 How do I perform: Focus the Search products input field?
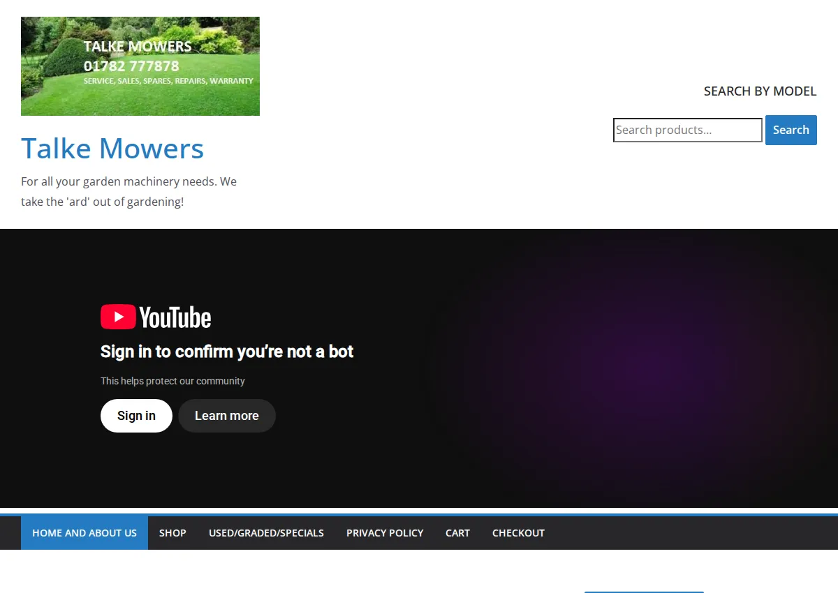coord(688,130)
